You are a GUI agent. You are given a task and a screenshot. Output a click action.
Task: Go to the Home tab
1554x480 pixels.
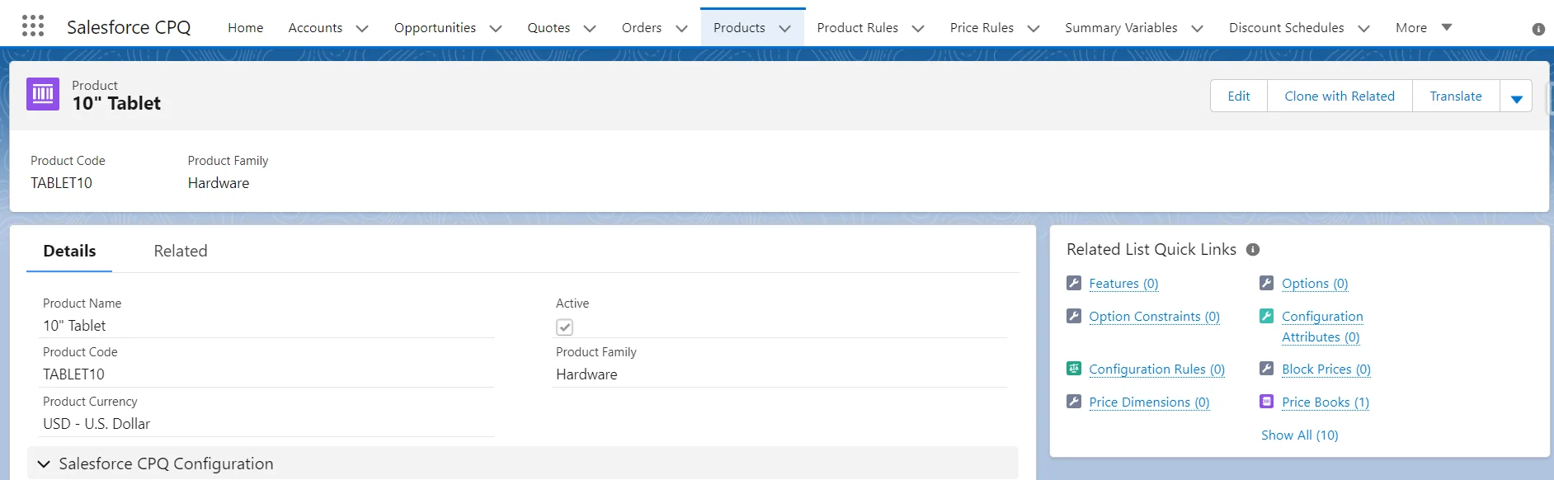click(246, 28)
